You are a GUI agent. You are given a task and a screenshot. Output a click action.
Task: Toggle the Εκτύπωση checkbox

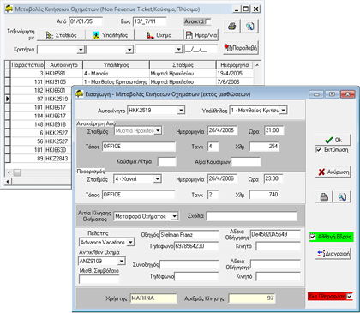pos(318,149)
